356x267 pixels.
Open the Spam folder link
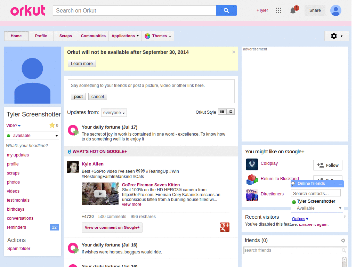coord(19,249)
